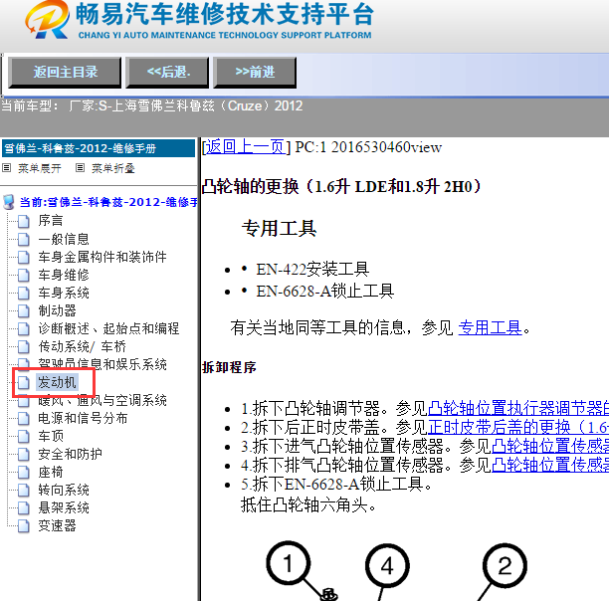Viewport: 609px width, 601px height.
Task: Open 车身金属构件和装饰件 tree item
Action: click(102, 257)
